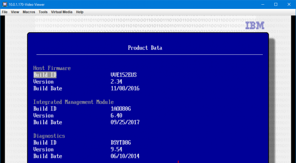Click the Product Data heading
This screenshot has height=163, width=296.
point(145,48)
